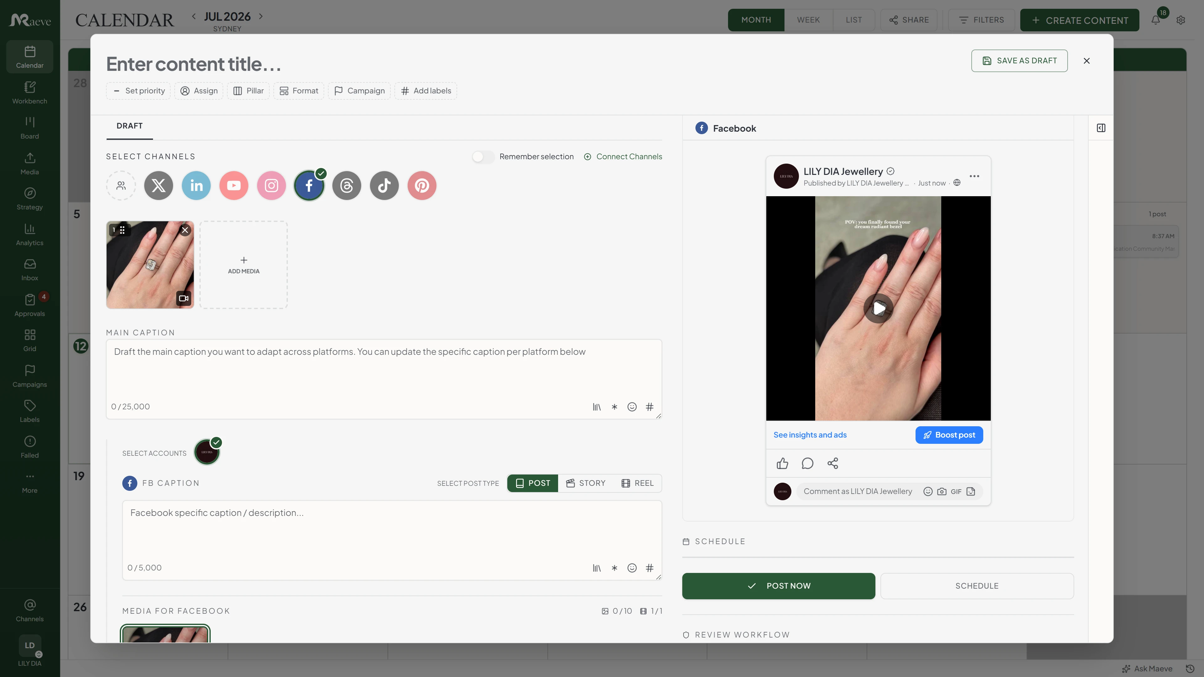Insert emoji in FB caption

click(632, 568)
